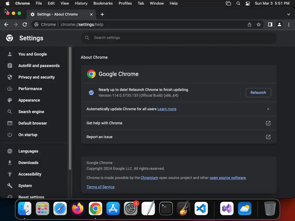Open the View menu
Viewport: 295px width, 221px height.
tap(65, 3)
